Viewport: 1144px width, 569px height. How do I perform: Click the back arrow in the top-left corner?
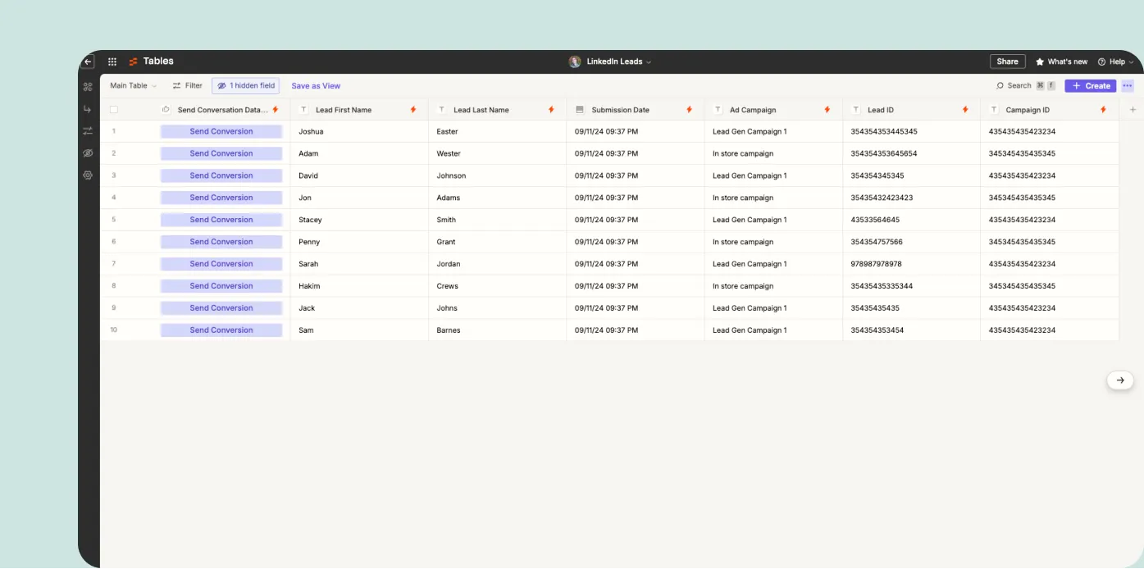88,61
